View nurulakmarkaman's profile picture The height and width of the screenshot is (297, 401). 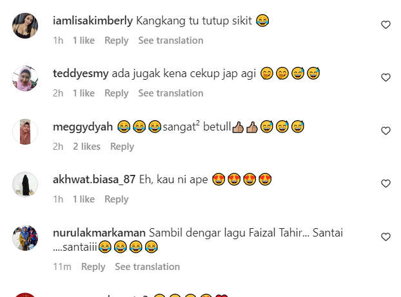click(x=25, y=238)
